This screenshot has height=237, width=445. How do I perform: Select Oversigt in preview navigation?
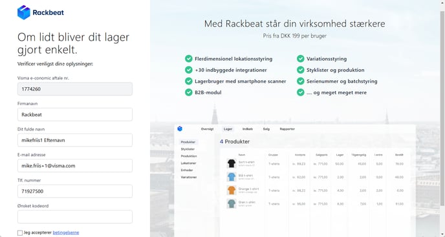pyautogui.click(x=207, y=129)
